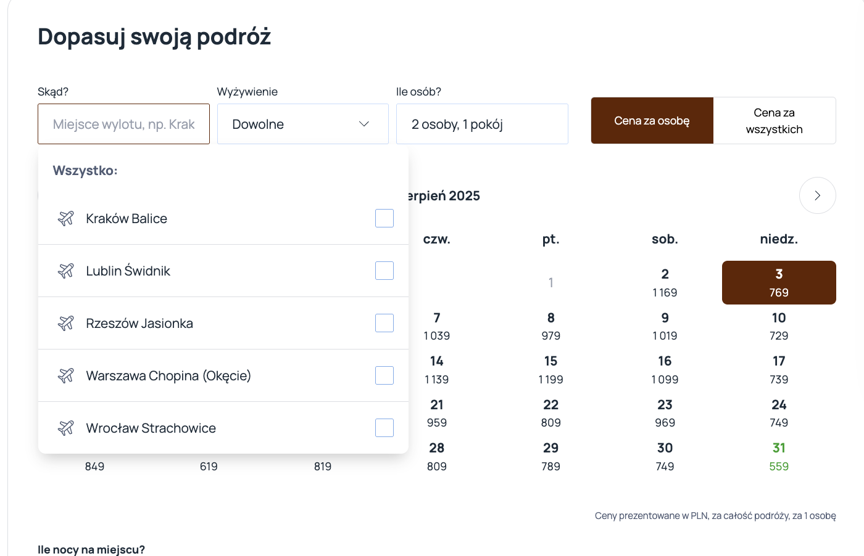The image size is (864, 556).
Task: Click the plane icon next to Wrocław Strachowice
Action: coord(65,427)
